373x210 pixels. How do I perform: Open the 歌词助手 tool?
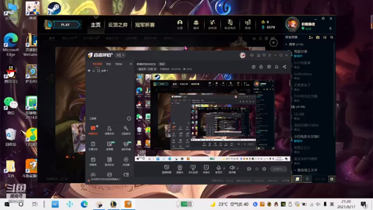[109, 161]
